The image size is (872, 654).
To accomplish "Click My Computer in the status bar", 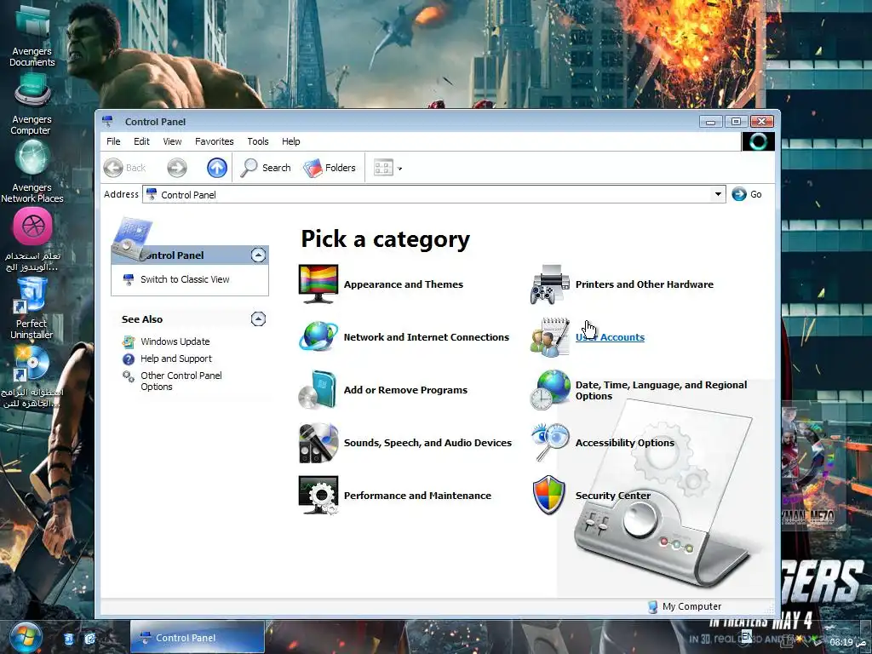I will click(685, 606).
